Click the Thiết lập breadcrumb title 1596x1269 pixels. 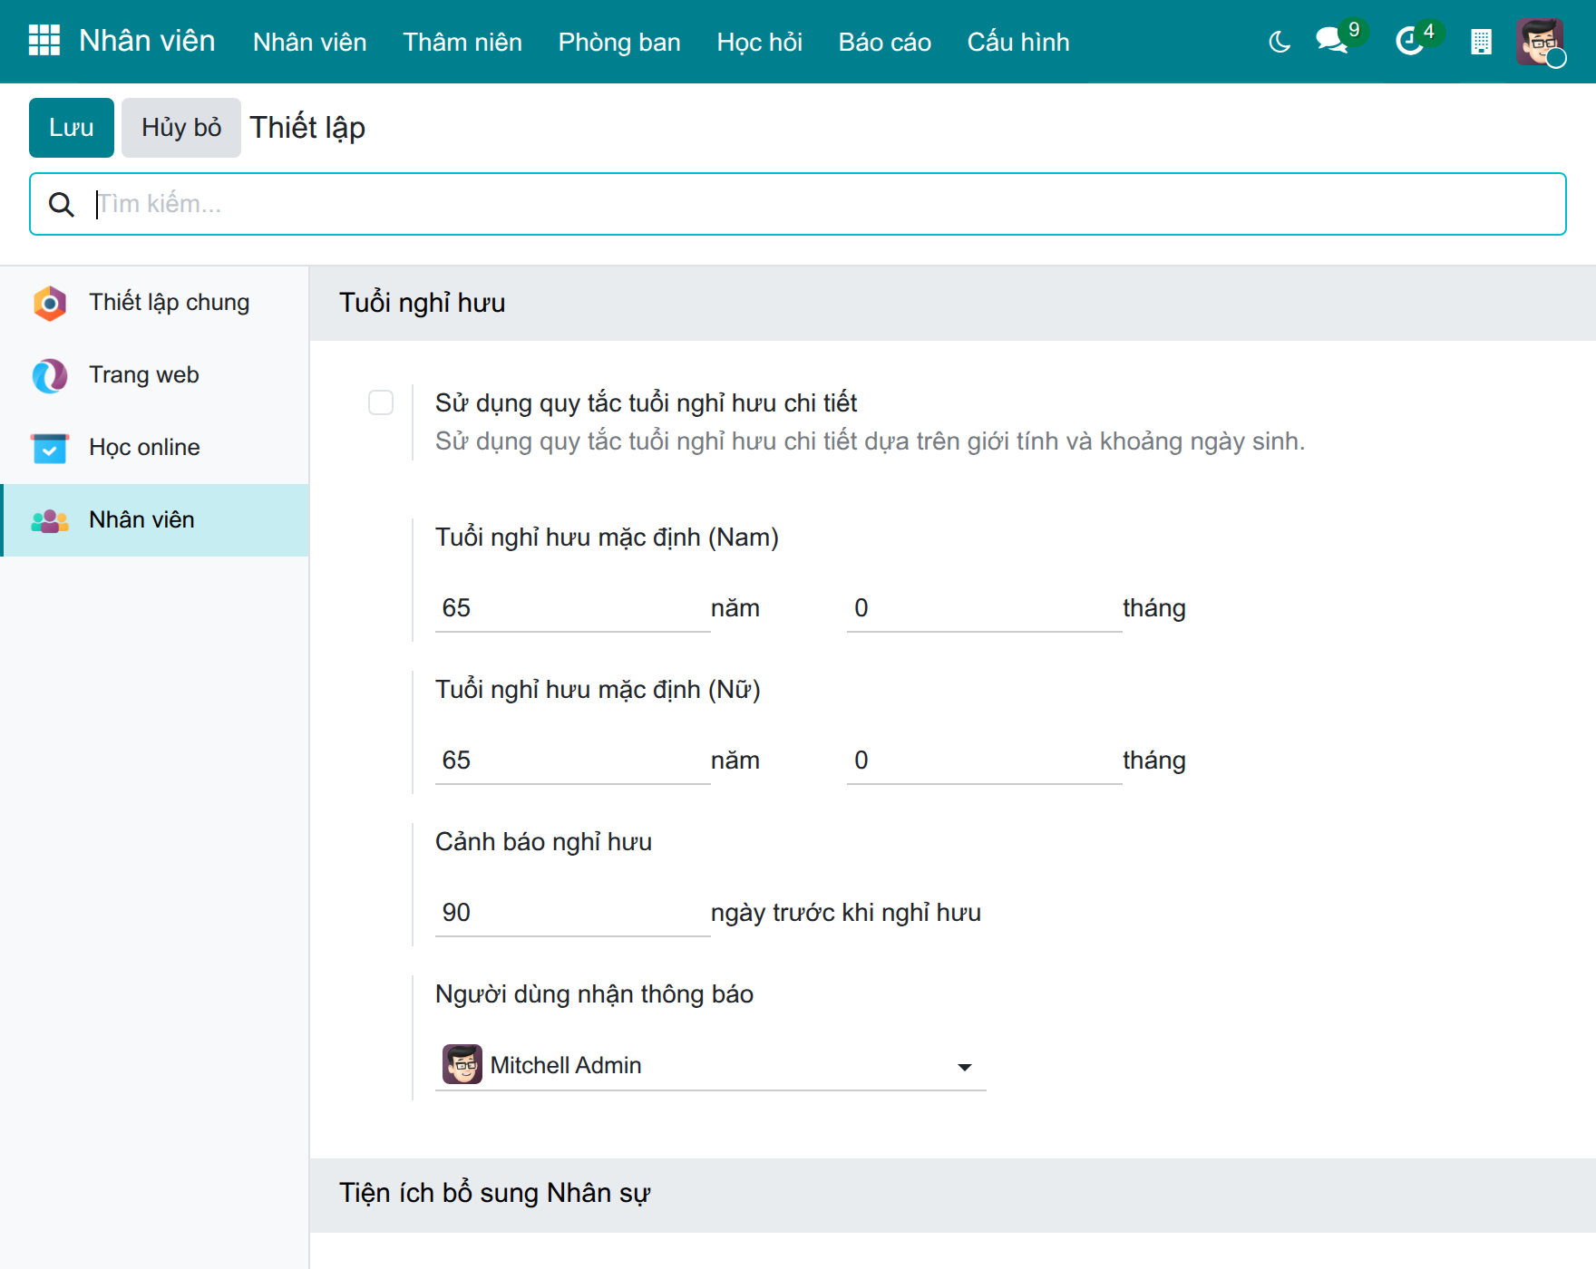click(307, 128)
